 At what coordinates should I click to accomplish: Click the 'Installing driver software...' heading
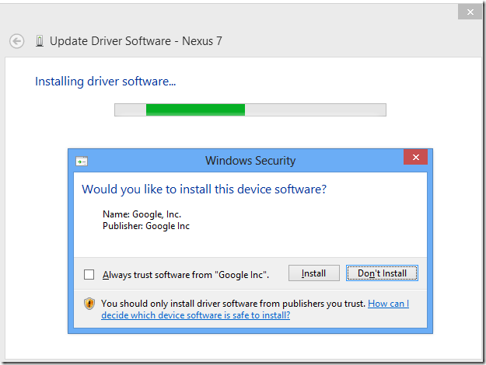point(106,82)
